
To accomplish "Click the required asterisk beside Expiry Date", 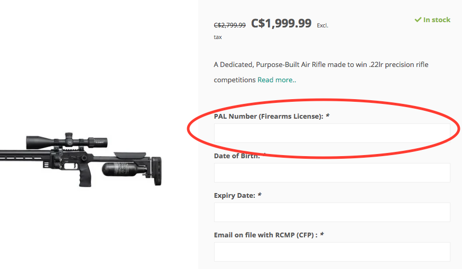I will (260, 195).
